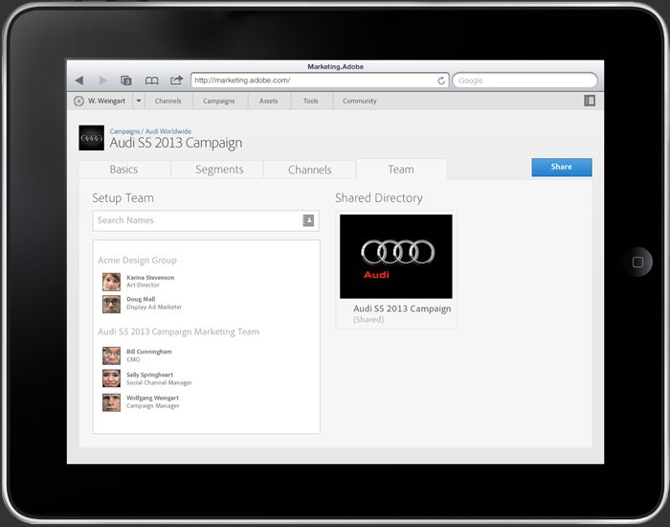
Task: Click the Audi S5 2013 Campaign page title
Action: point(176,143)
